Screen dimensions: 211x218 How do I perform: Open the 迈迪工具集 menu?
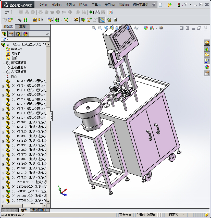click(x=141, y=5)
